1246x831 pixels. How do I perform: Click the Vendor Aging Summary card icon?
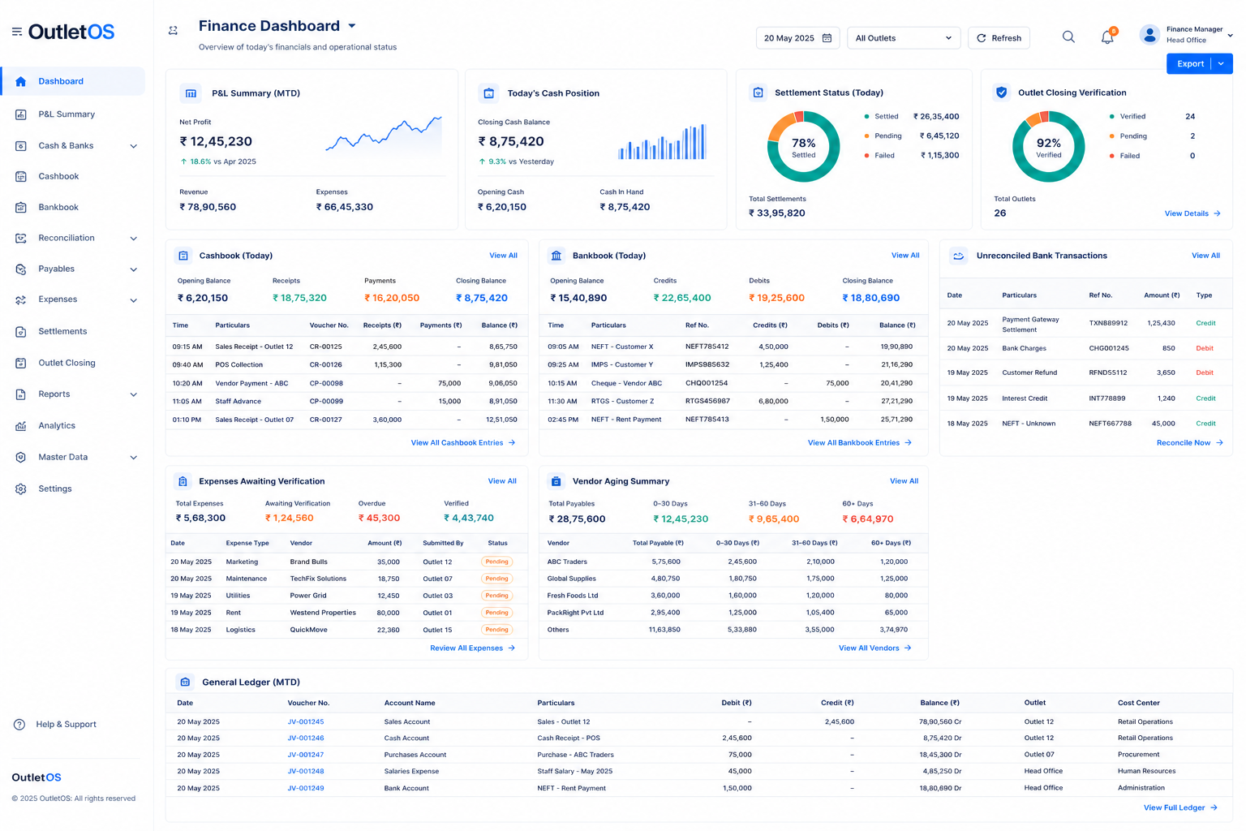[556, 481]
